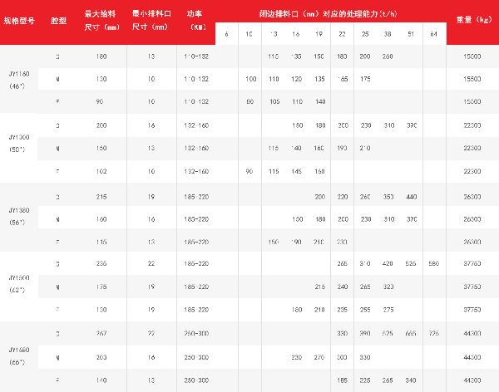This screenshot has height=392, width=499.
Task: Select max feed size 160 in JY1380 M row
Action: (101, 219)
